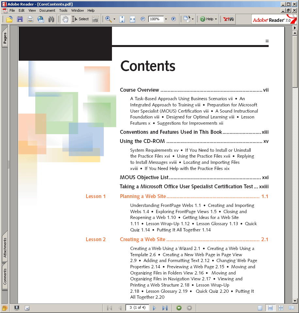Expand the Help button dropdown arrow
Image resolution: width=299 pixels, height=313 pixels.
tap(216, 19)
